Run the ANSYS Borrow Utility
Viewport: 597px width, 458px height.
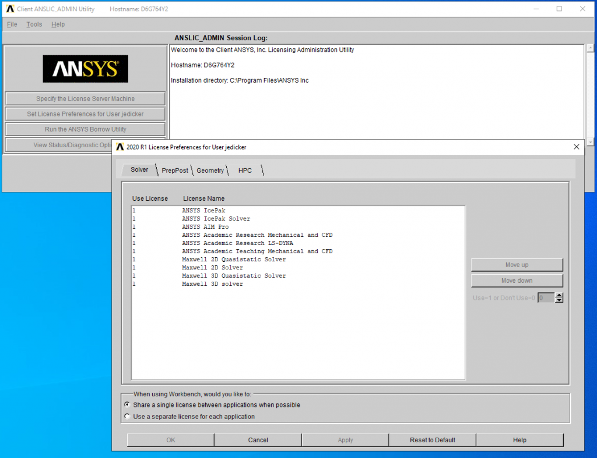(85, 129)
